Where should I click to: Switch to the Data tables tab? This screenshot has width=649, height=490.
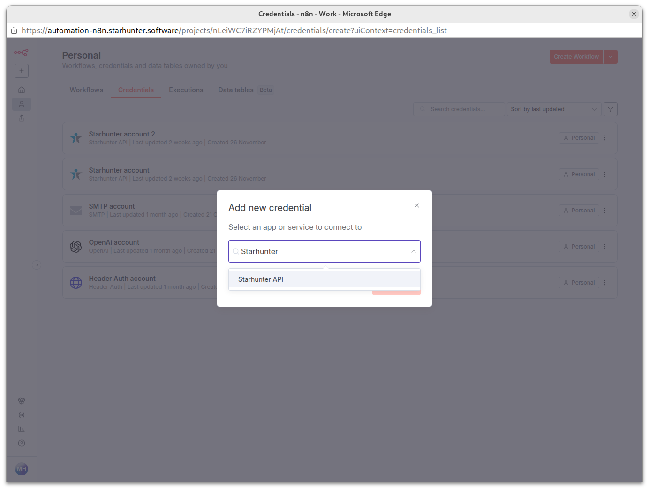coord(236,90)
